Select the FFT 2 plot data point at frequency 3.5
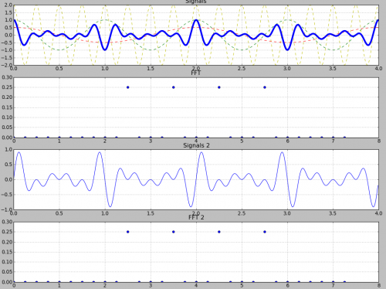The height and width of the screenshot is (289, 386). pyautogui.click(x=174, y=232)
